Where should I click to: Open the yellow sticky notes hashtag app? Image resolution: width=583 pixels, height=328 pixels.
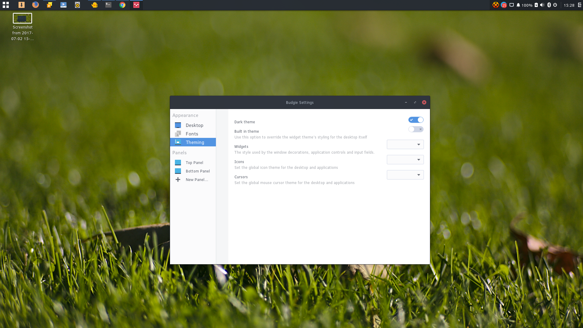click(x=49, y=5)
